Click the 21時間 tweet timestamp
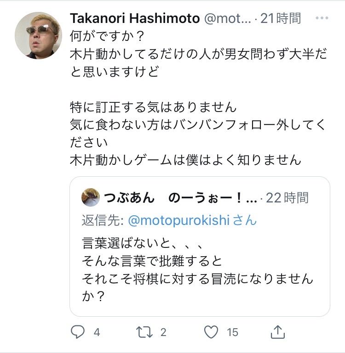Image resolution: width=345 pixels, height=353 pixels. 281,18
